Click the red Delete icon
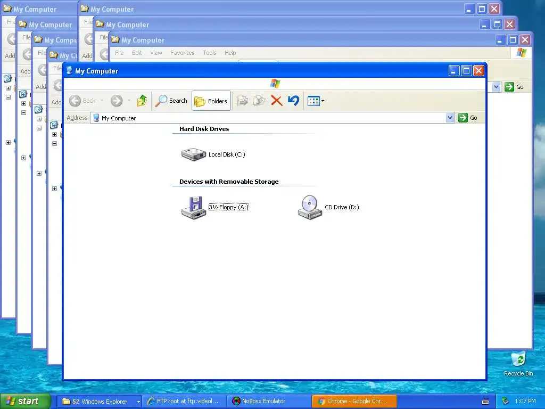Image resolution: width=545 pixels, height=409 pixels. coord(276,101)
